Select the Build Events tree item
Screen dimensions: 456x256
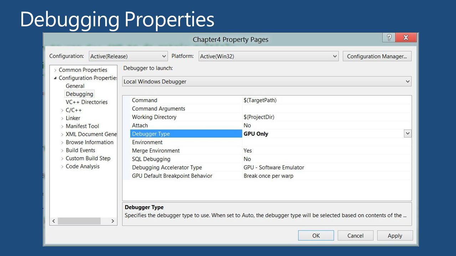[80, 150]
